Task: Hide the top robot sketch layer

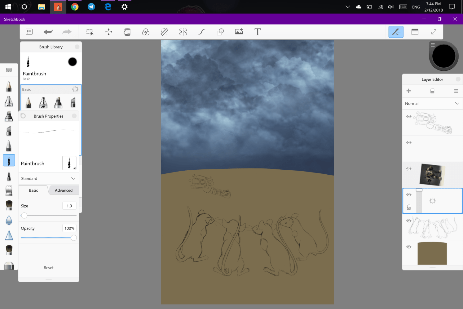Action: click(409, 116)
